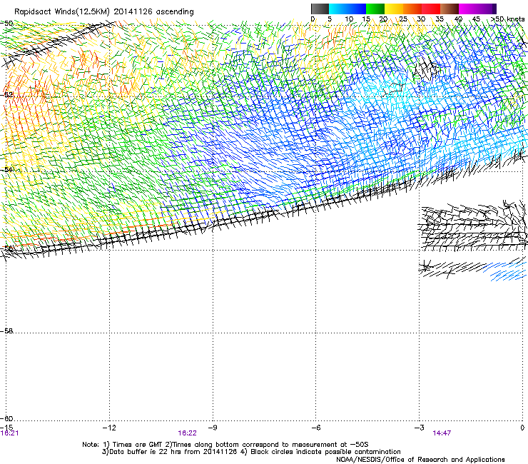This screenshot has height=464, width=528.
Task: Click the 'Times are GMT' note line
Action: (x=225, y=445)
